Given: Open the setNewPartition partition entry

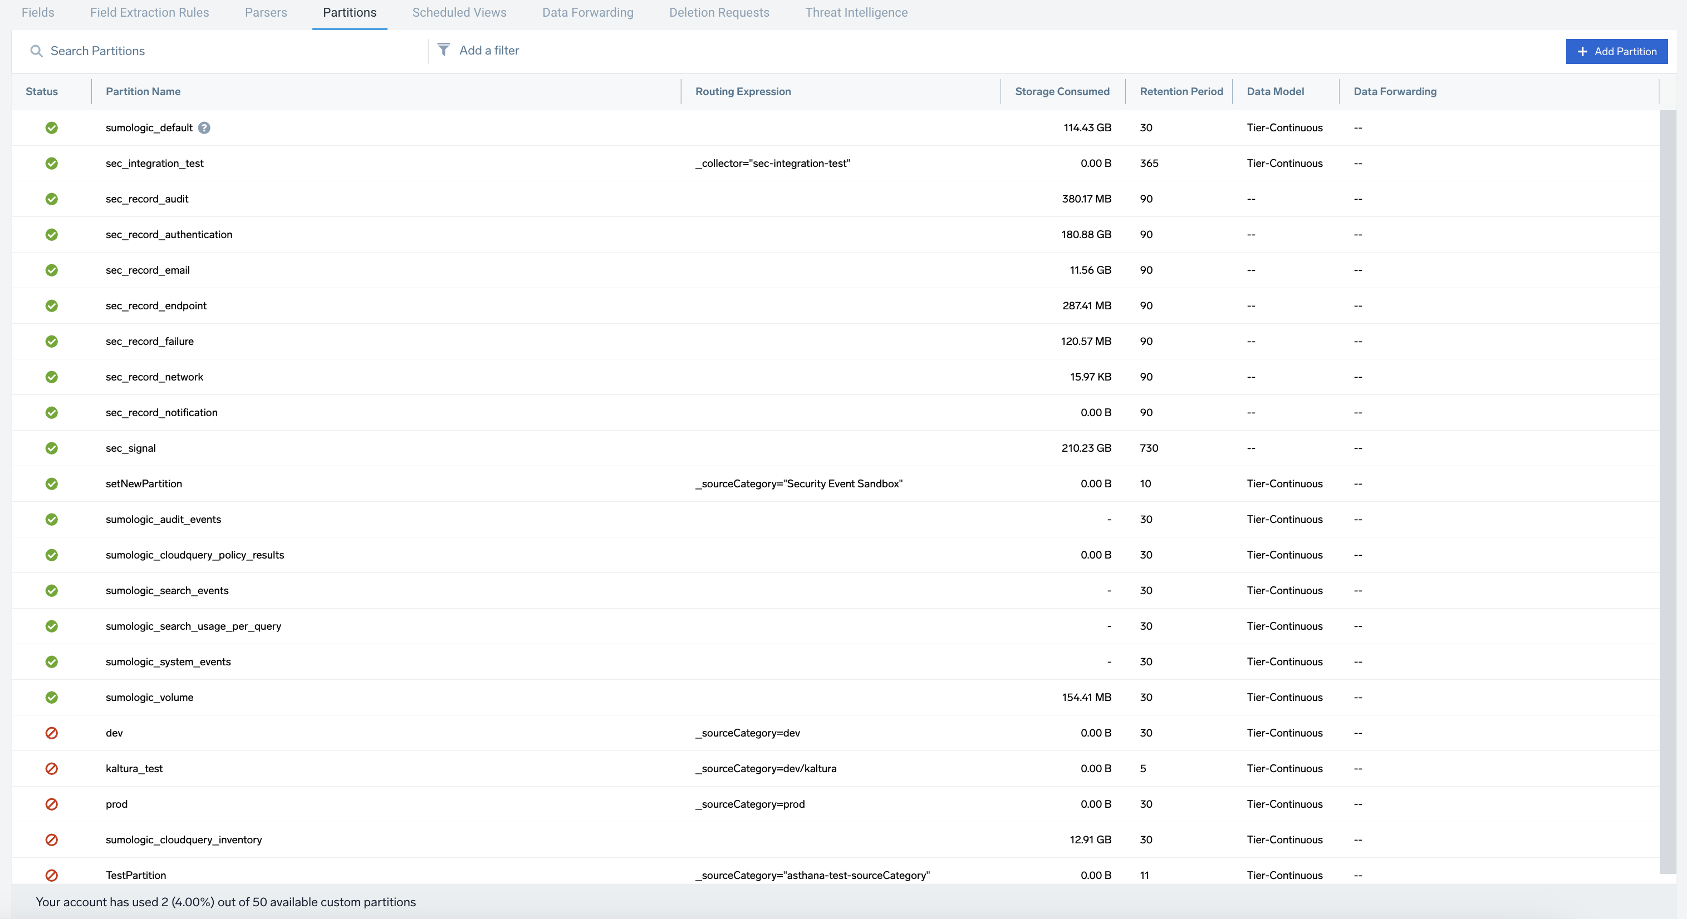Looking at the screenshot, I should [x=144, y=484].
